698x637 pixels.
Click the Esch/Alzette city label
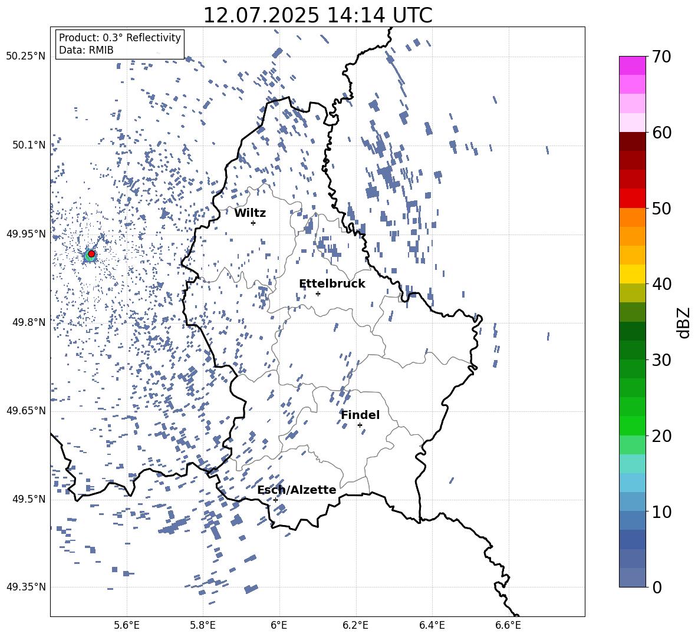297,490
